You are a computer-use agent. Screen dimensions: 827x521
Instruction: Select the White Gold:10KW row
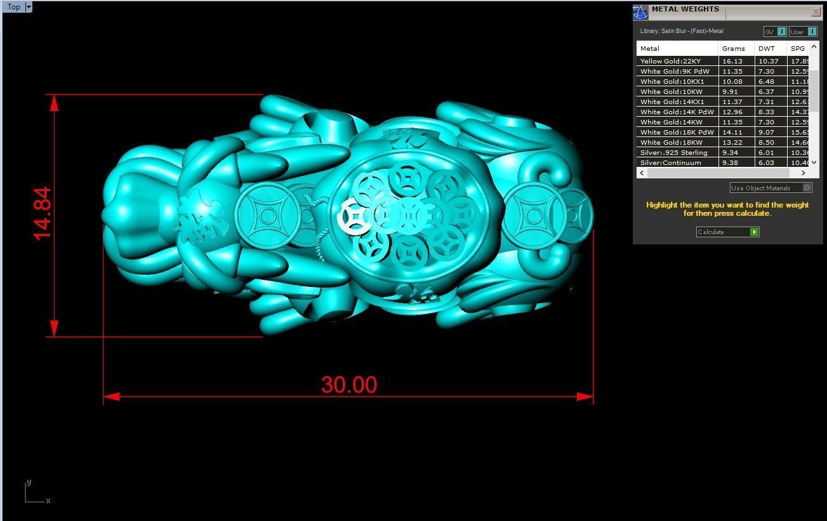pyautogui.click(x=723, y=91)
